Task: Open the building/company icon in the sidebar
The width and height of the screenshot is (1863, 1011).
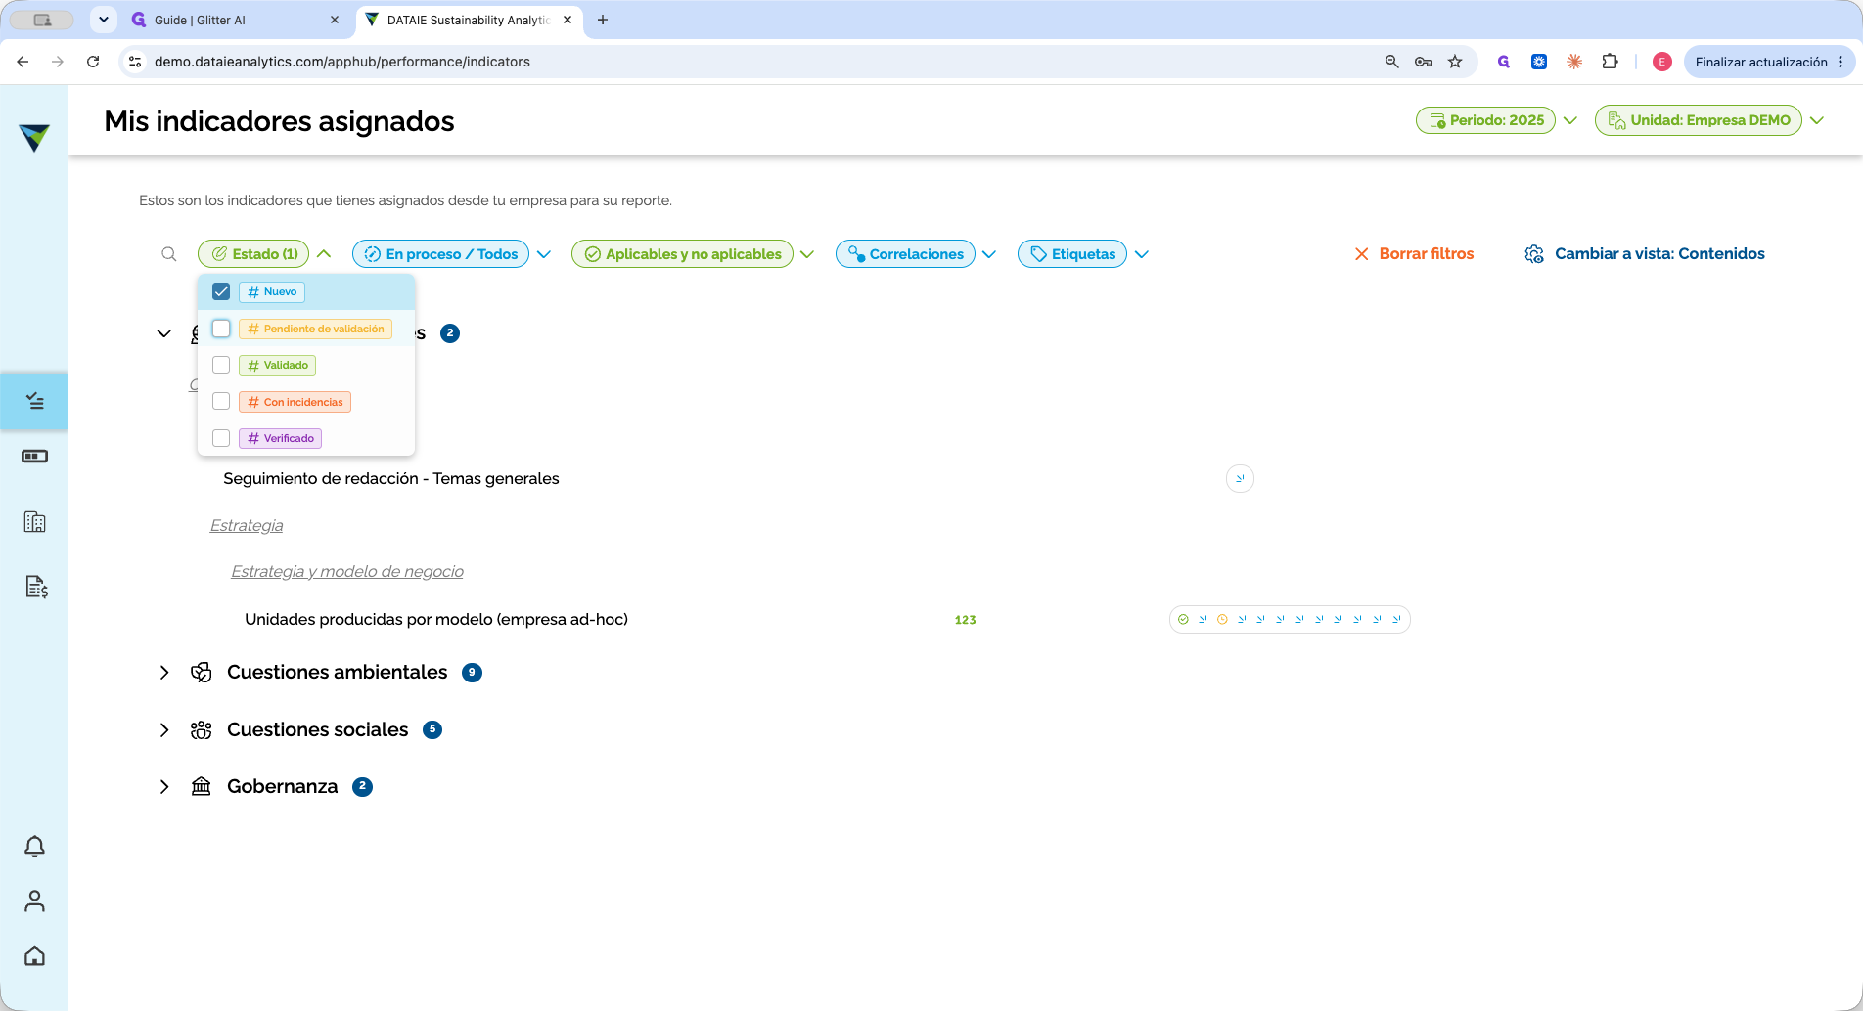Action: point(34,522)
